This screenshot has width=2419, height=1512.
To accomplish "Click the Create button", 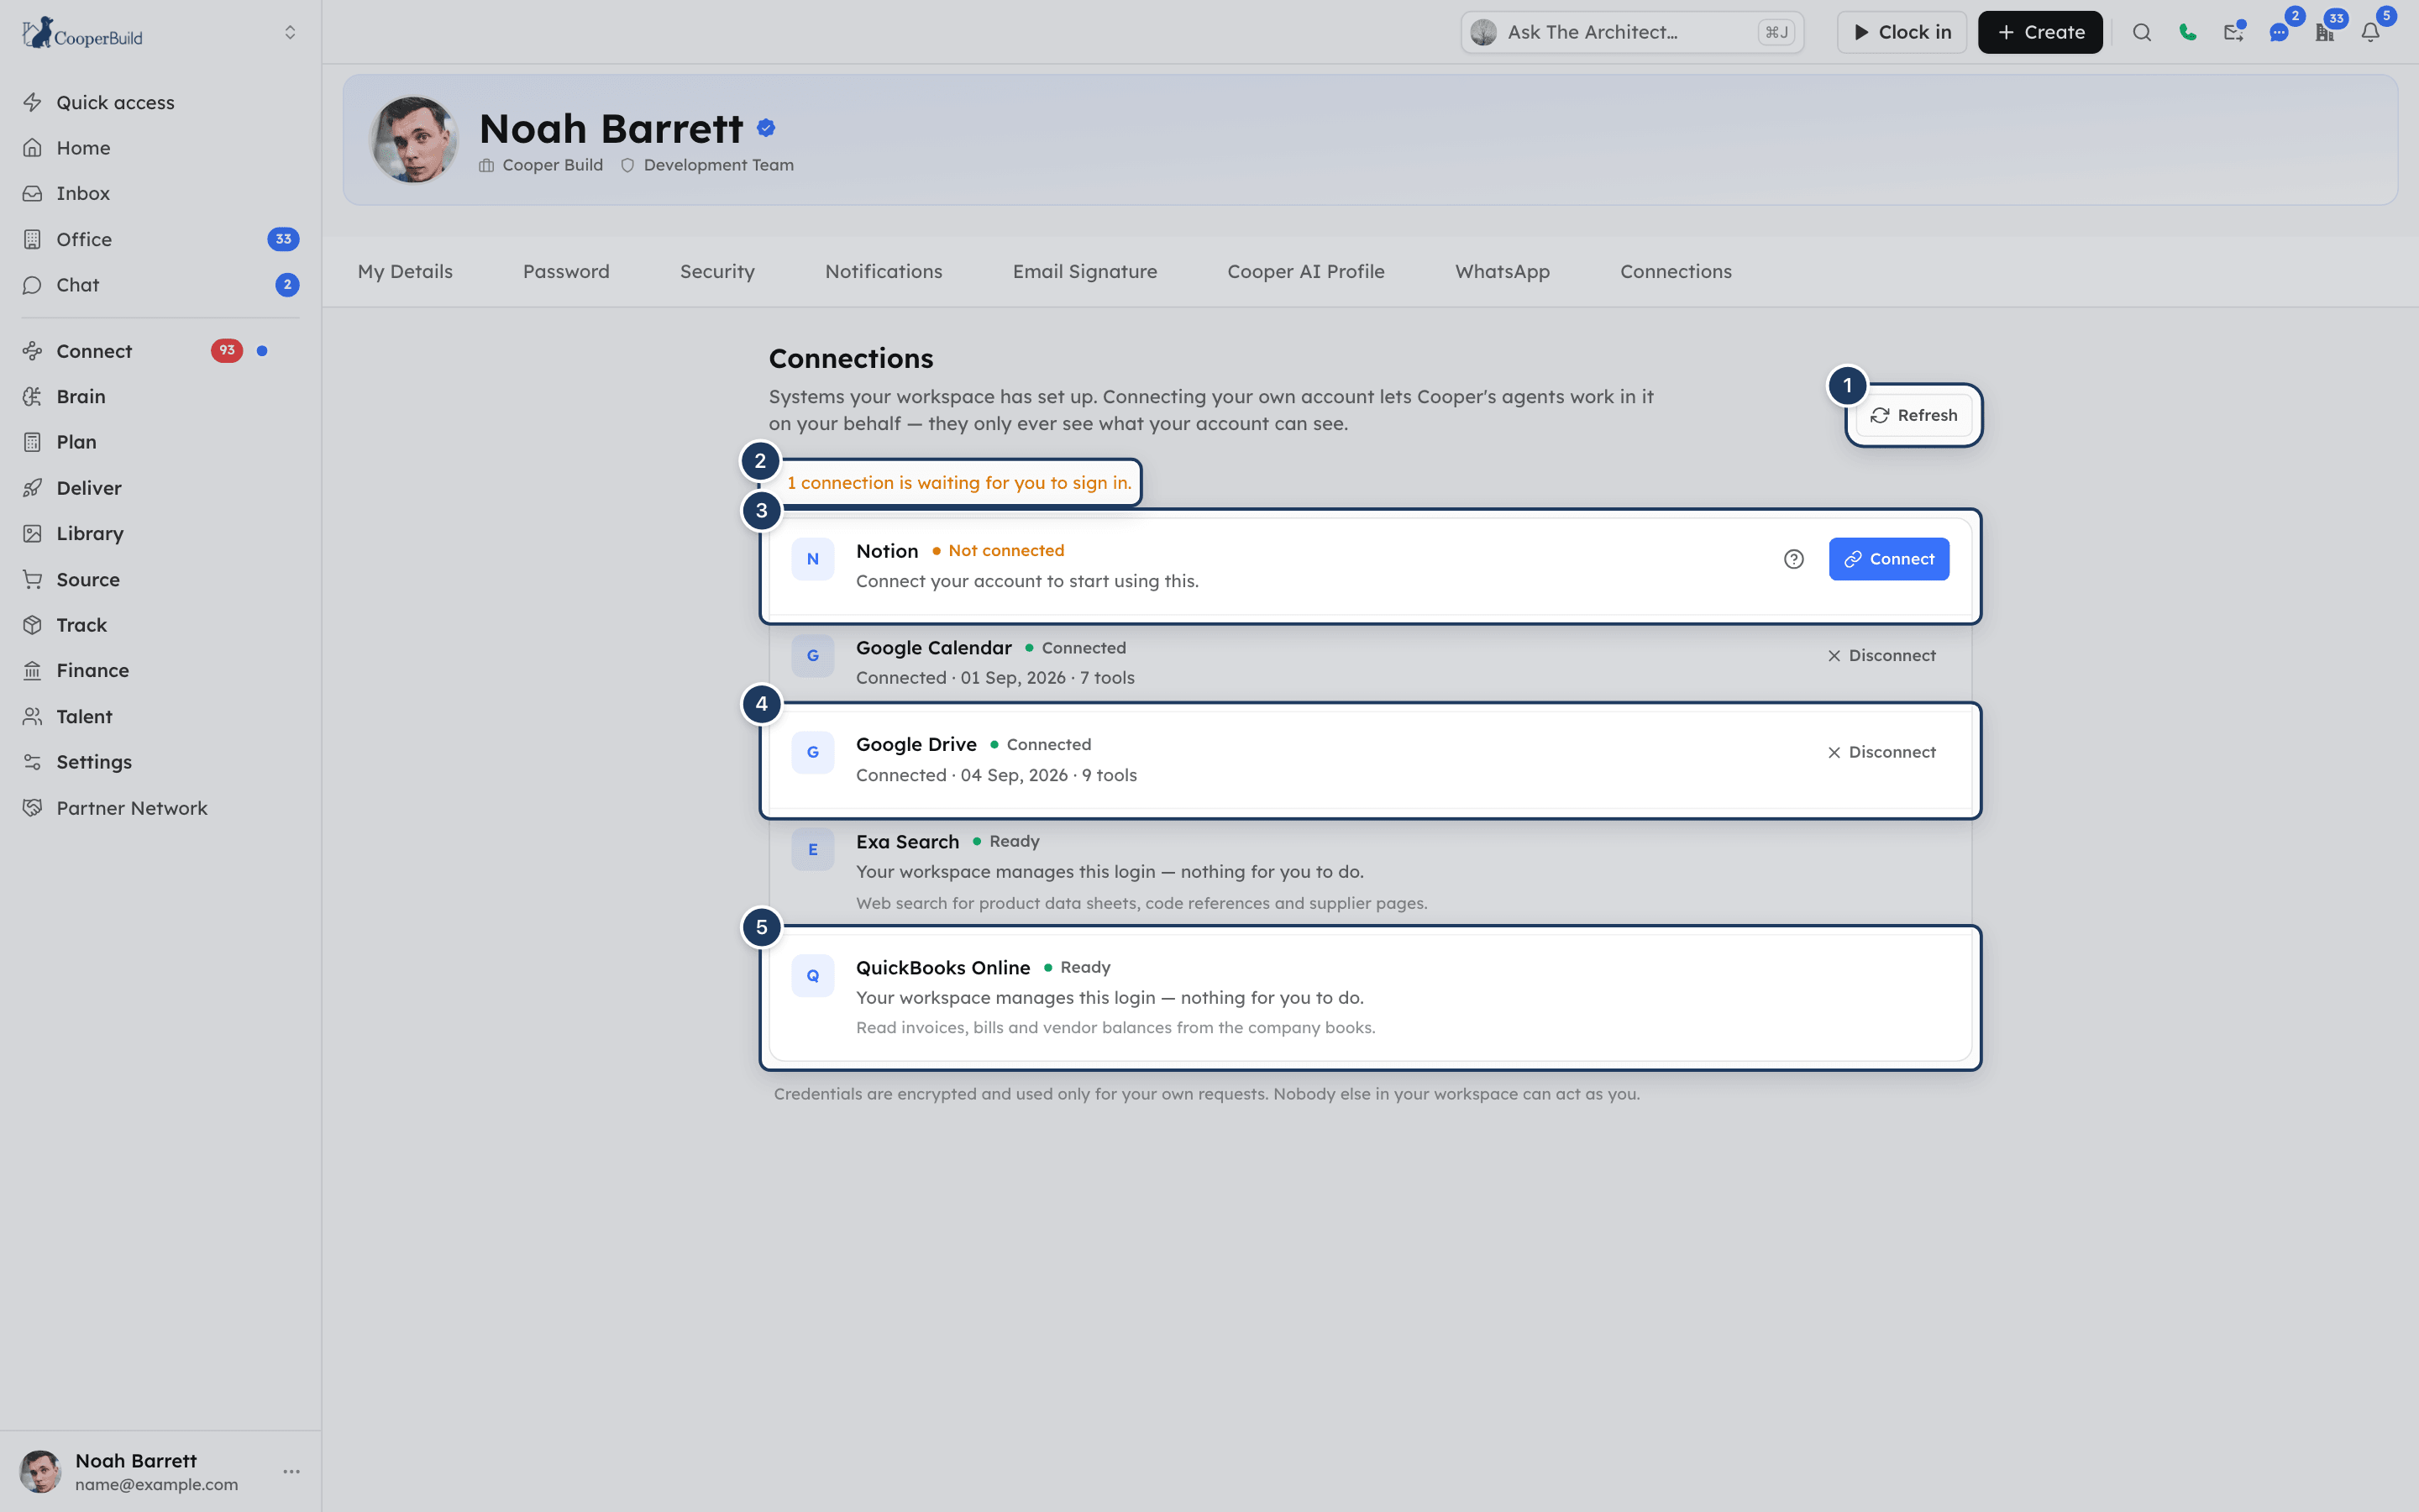I will (x=2039, y=32).
